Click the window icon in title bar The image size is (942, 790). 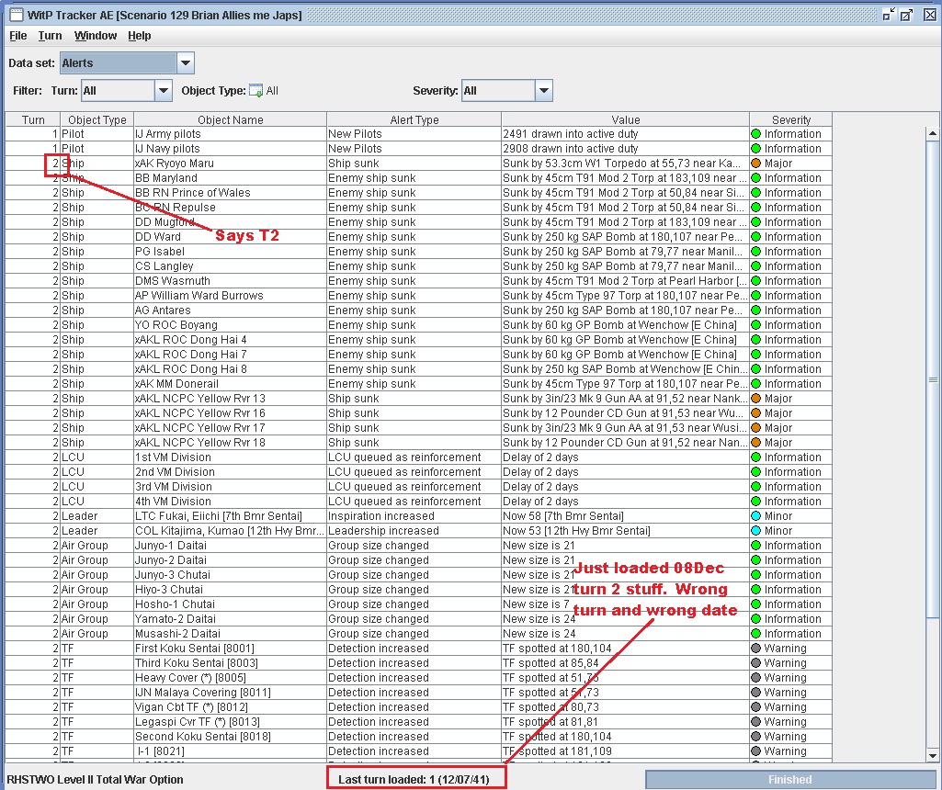(x=17, y=15)
